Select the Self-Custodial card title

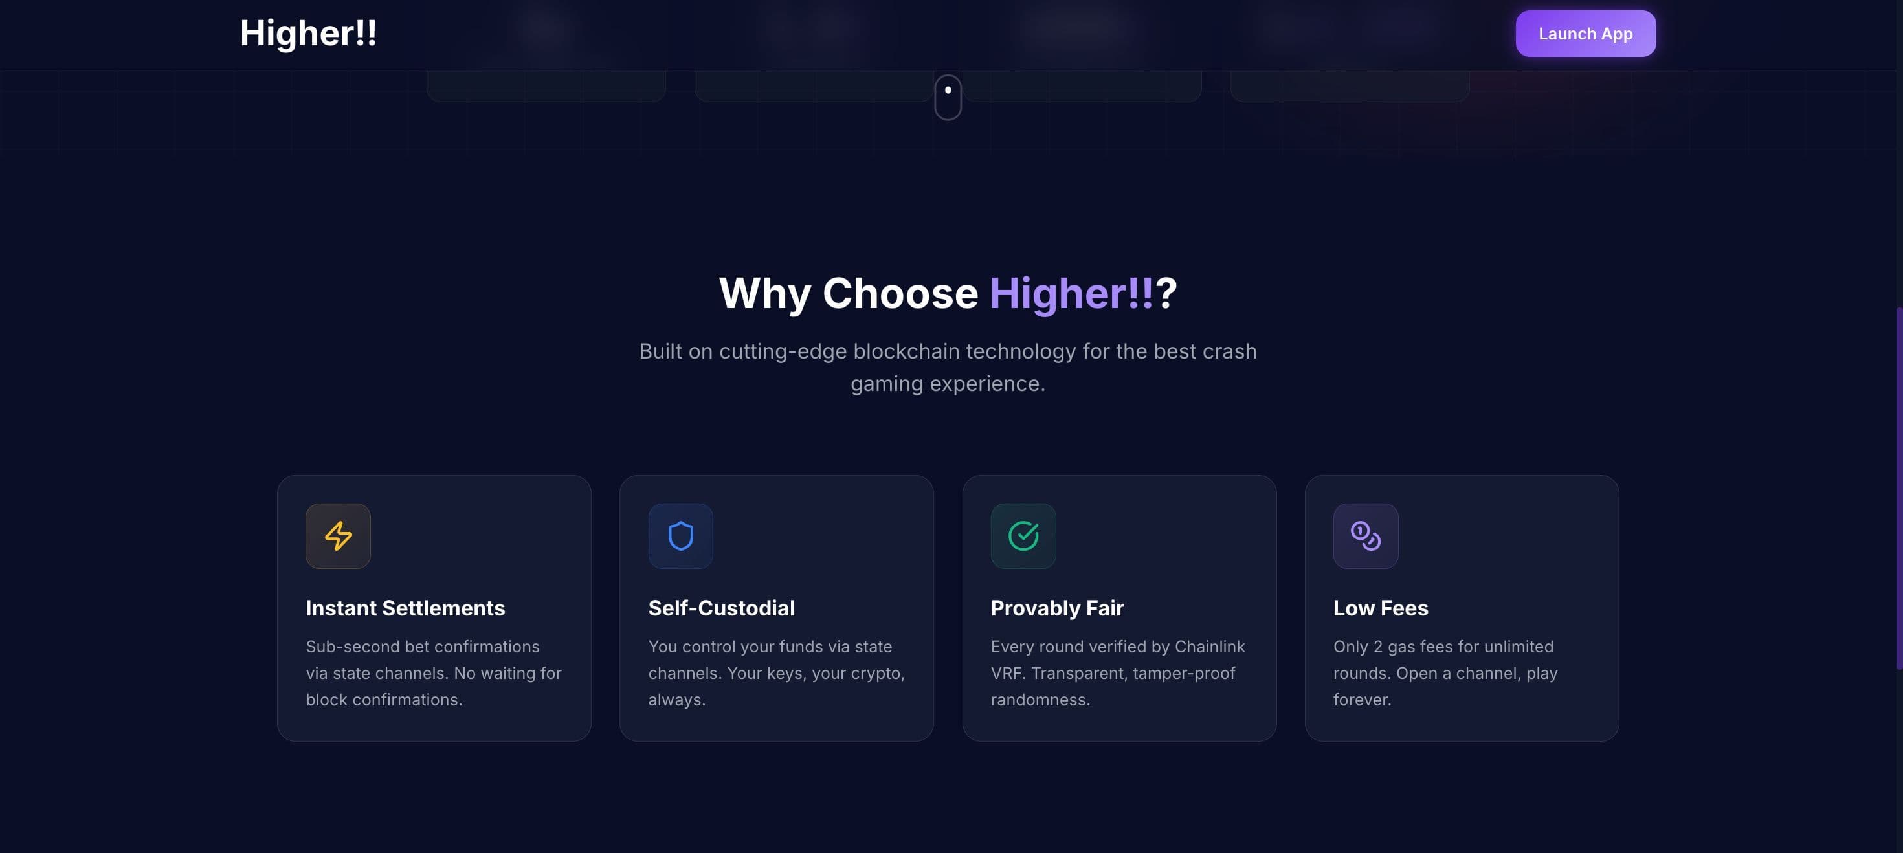(721, 608)
